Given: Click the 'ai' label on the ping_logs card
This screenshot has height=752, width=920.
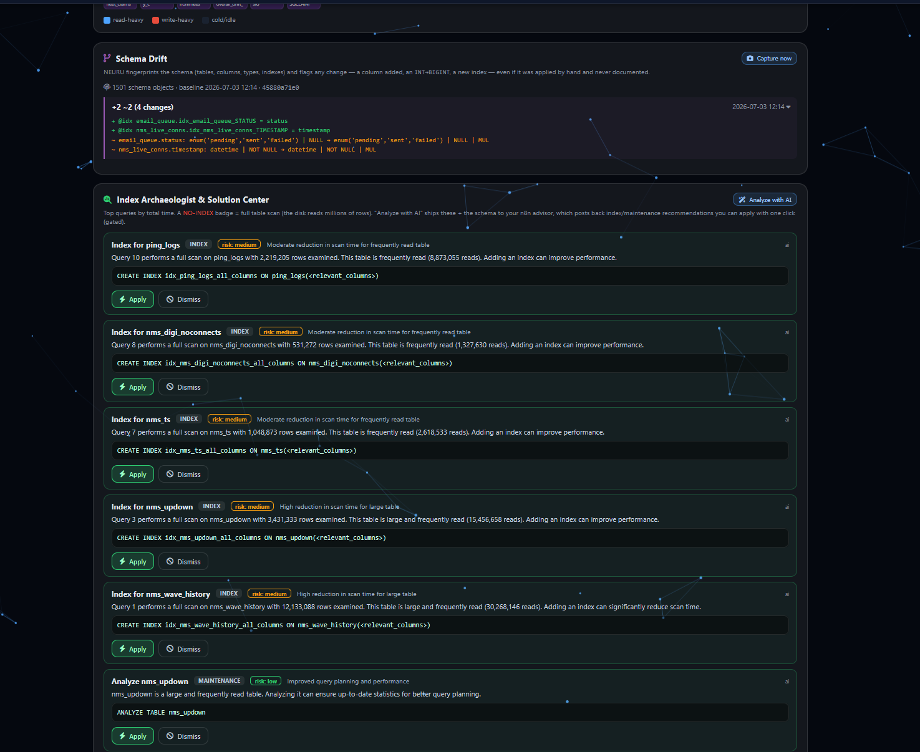Looking at the screenshot, I should coord(787,245).
